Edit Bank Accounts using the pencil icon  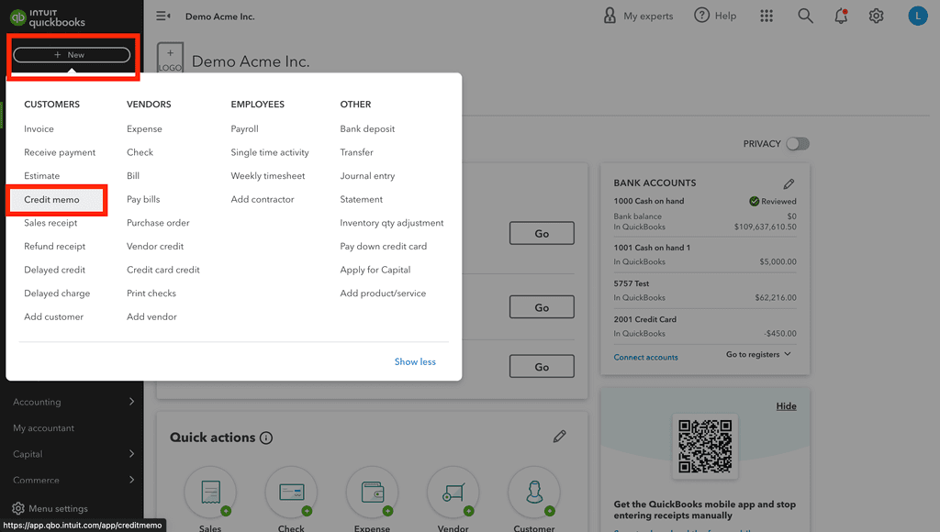point(789,183)
